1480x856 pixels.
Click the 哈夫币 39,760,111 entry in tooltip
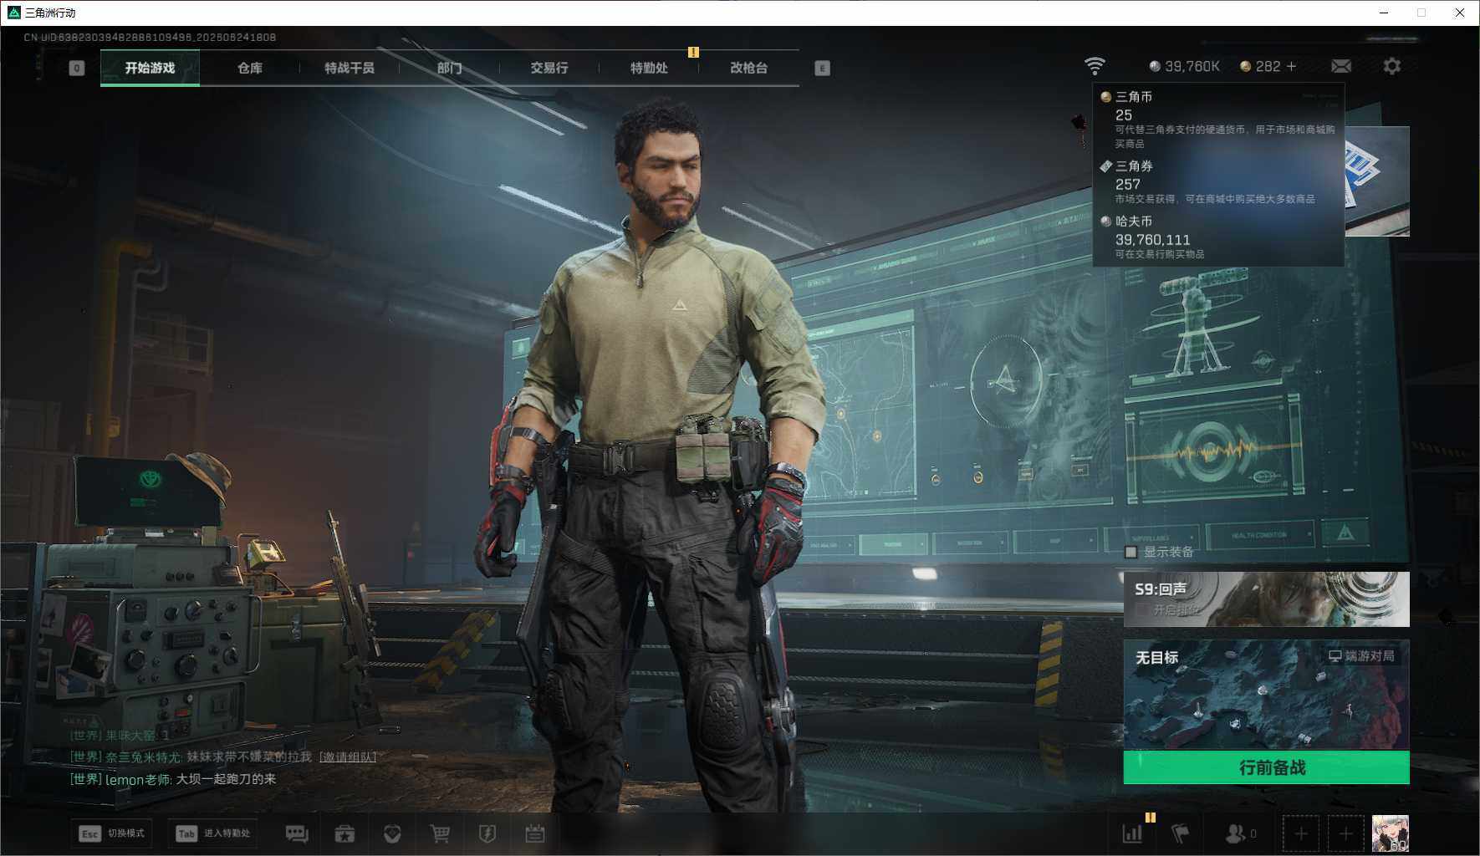click(1218, 237)
